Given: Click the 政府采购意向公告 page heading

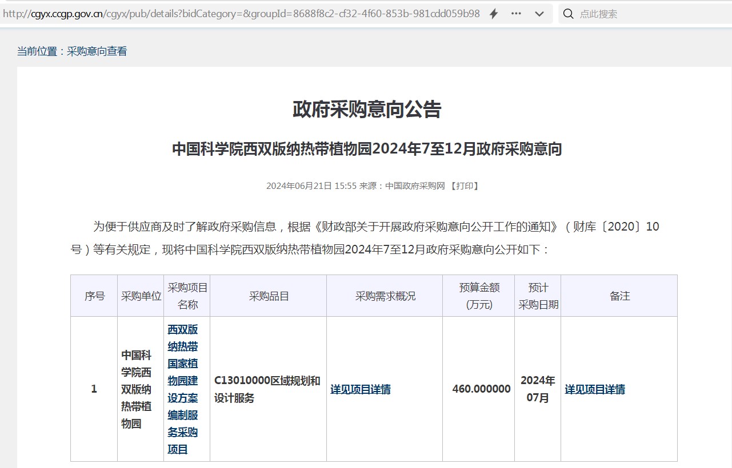Looking at the screenshot, I should (x=367, y=109).
